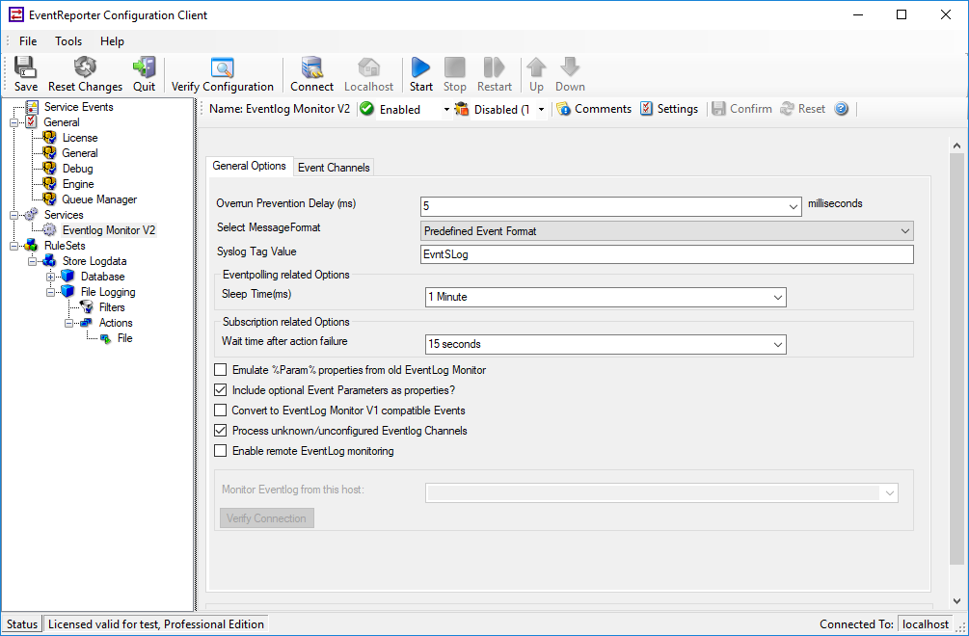Collapse the File Logging tree node
This screenshot has width=969, height=636.
[x=51, y=292]
